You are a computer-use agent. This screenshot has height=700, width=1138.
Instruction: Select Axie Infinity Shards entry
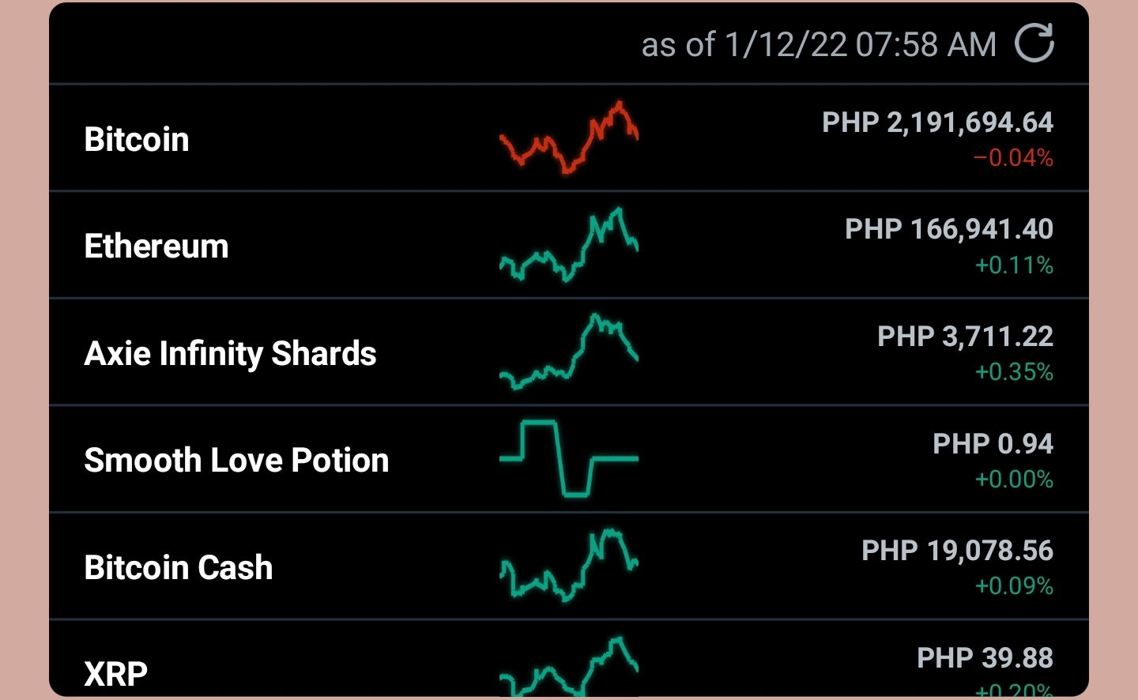[x=569, y=352]
